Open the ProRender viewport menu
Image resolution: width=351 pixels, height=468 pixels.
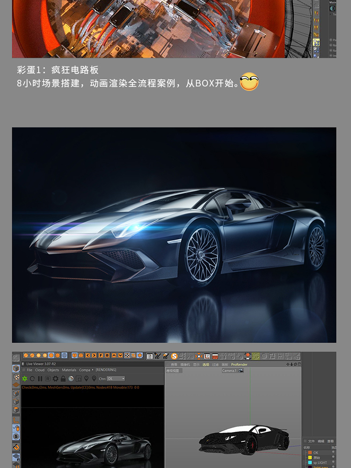pos(239,365)
